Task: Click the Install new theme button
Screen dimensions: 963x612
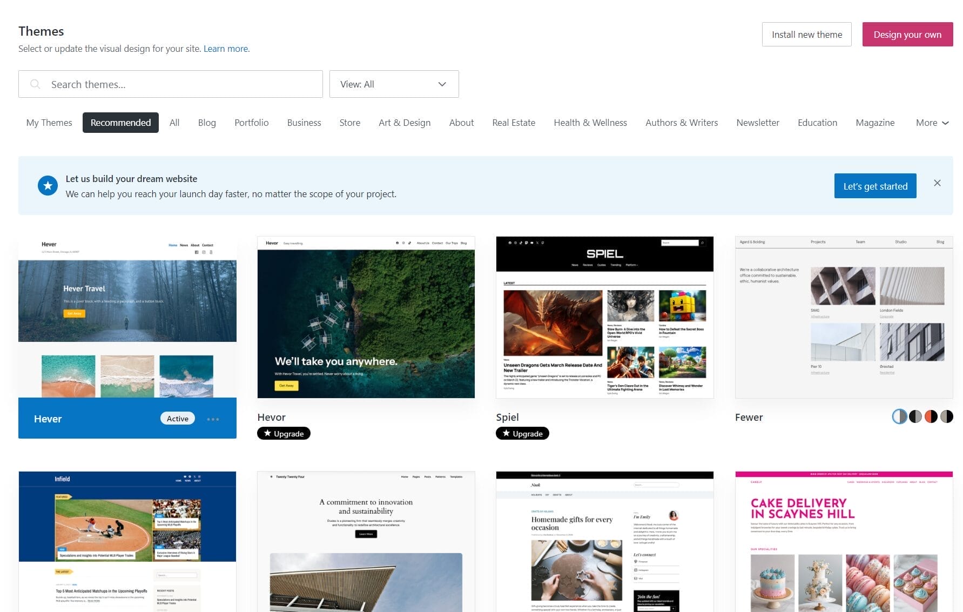Action: point(806,35)
